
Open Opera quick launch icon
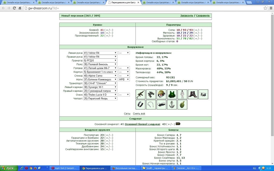coord(27,168)
